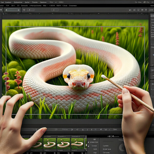Click the 'Bers' button in the bottom toolbar
The height and width of the screenshot is (154, 154).
point(115,129)
